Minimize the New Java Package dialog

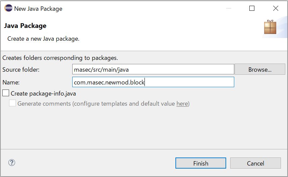[x=229, y=8]
